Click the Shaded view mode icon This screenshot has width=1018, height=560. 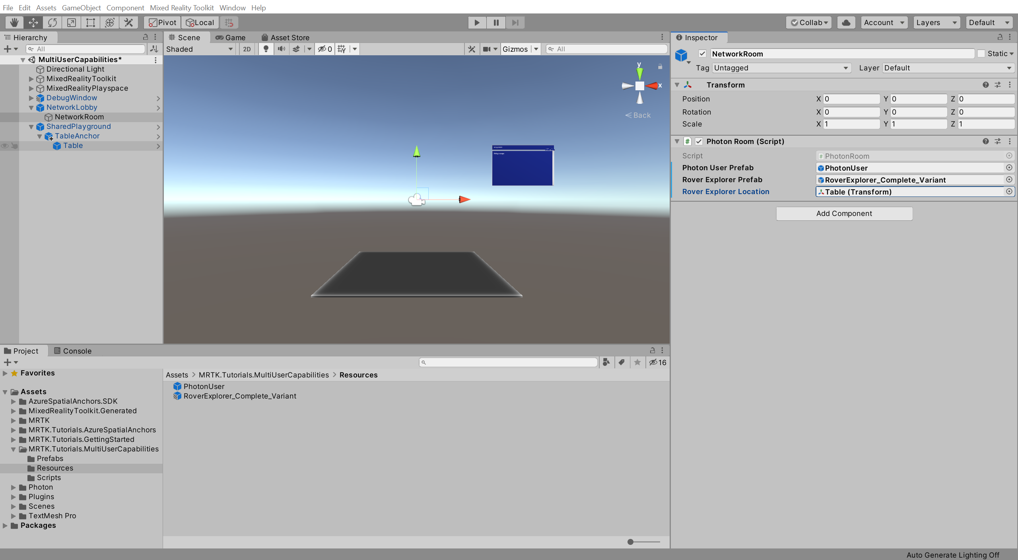click(x=199, y=48)
